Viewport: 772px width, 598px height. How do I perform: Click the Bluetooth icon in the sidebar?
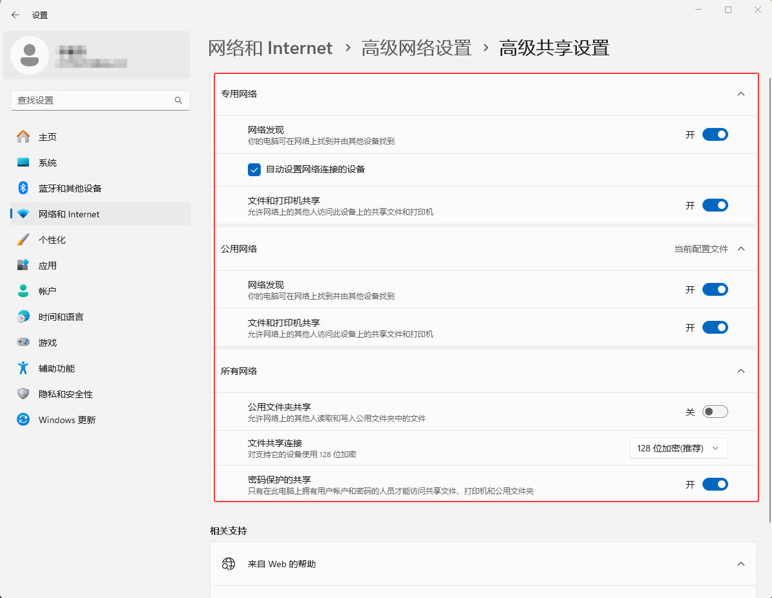pos(23,188)
